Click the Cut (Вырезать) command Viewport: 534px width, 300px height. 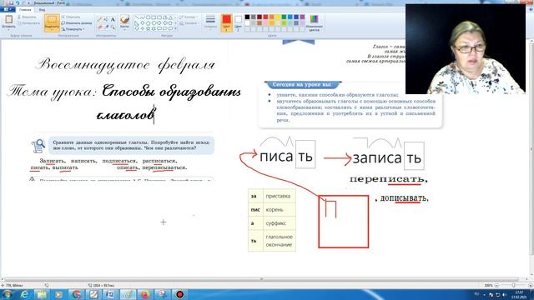28,17
